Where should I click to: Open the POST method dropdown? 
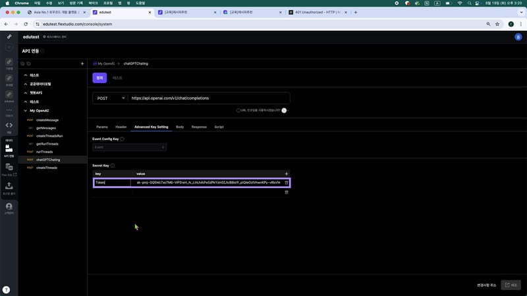110,98
